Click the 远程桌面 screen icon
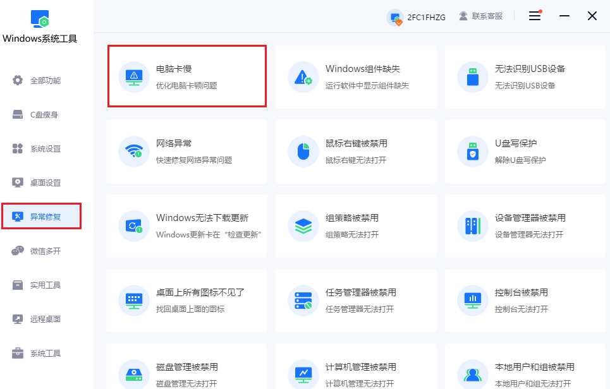 coord(18,319)
